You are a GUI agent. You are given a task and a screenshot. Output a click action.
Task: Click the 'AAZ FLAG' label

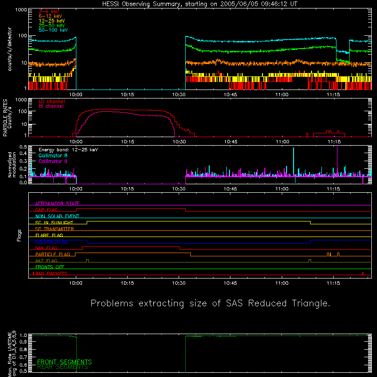click(46, 261)
